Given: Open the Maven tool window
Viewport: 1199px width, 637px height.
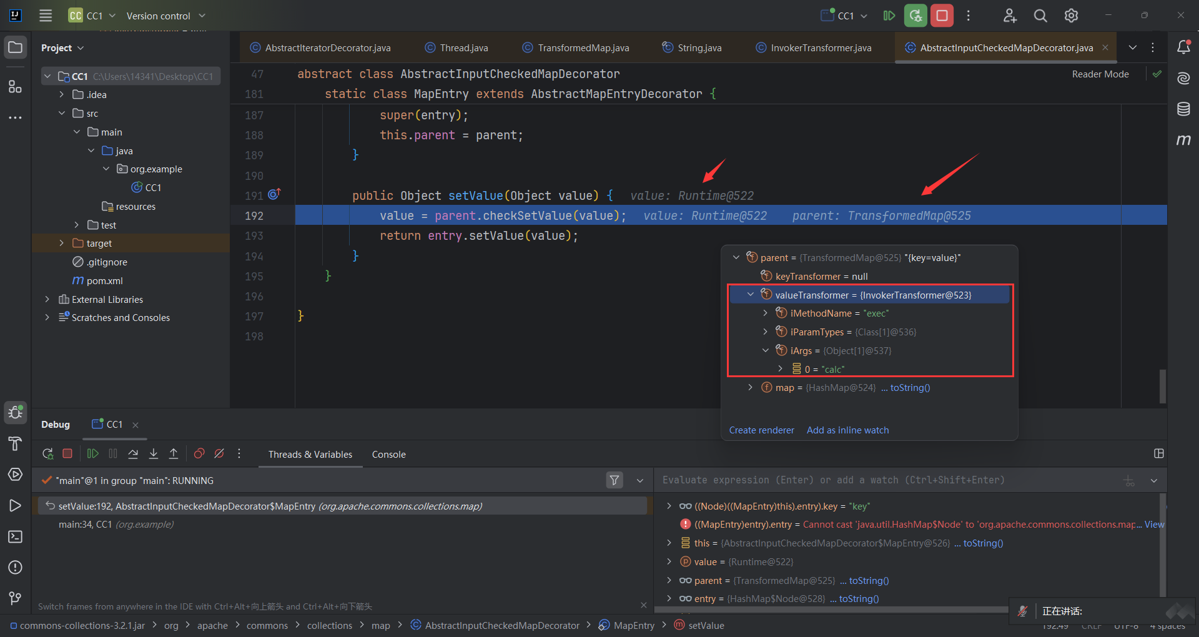Looking at the screenshot, I should (1183, 140).
